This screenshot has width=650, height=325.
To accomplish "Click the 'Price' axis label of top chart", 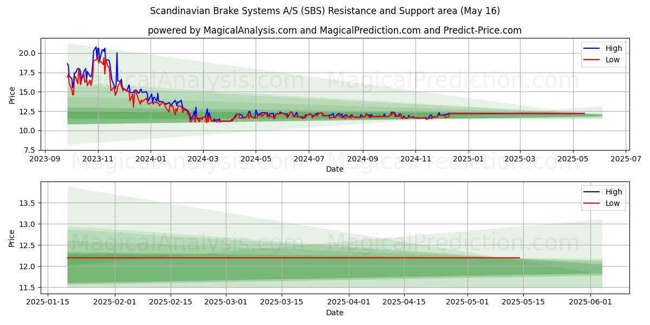I will click(12, 94).
